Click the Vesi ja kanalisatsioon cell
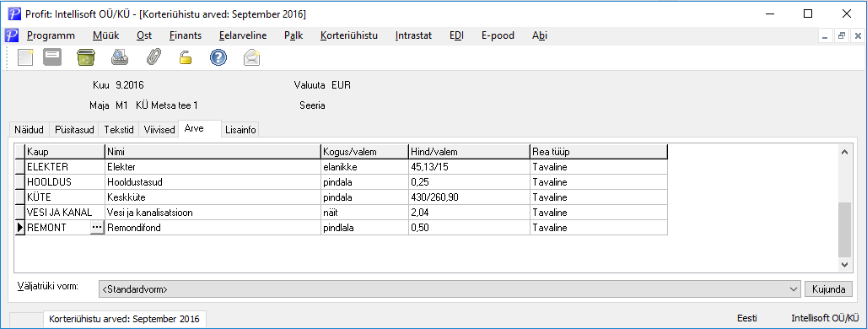Screen dimensions: 867x329 click(213, 213)
